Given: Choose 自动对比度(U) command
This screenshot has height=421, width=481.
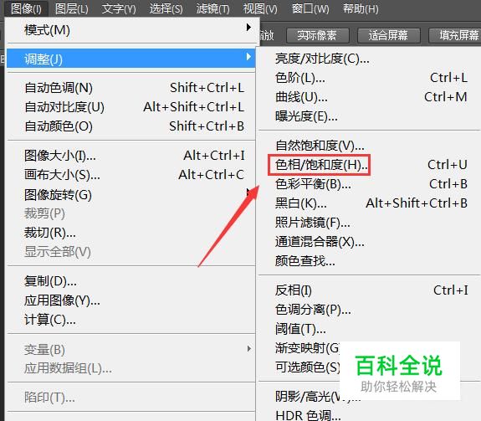Looking at the screenshot, I should click(131, 107).
